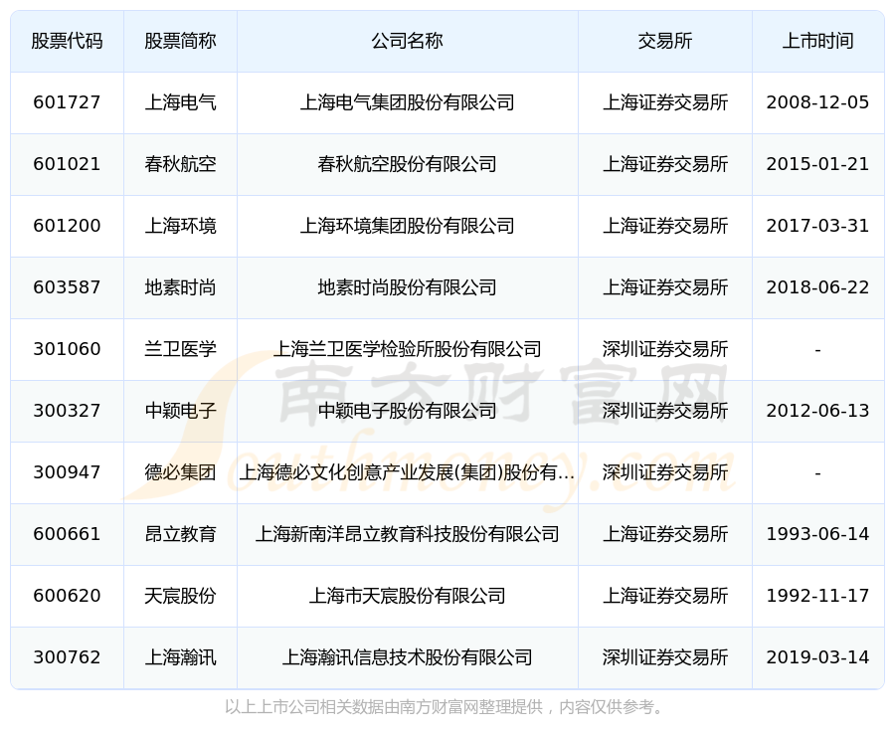The height and width of the screenshot is (734, 895).
Task: Click the exchange cell in 兰卫医学 row
Action: point(665,349)
